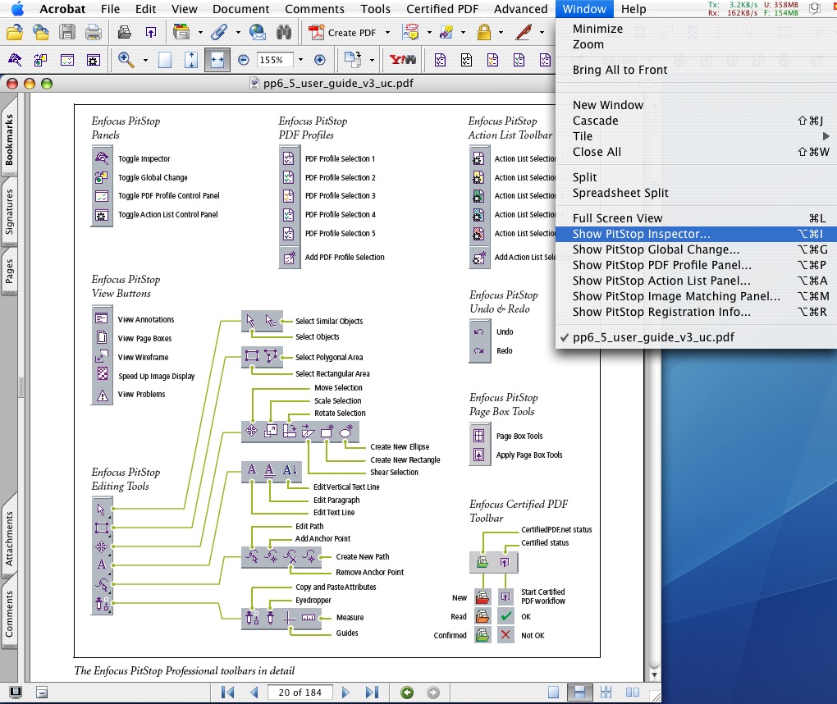This screenshot has width=837, height=704.
Task: Toggle the PDF Profile Control Panel icon
Action: pos(67,60)
